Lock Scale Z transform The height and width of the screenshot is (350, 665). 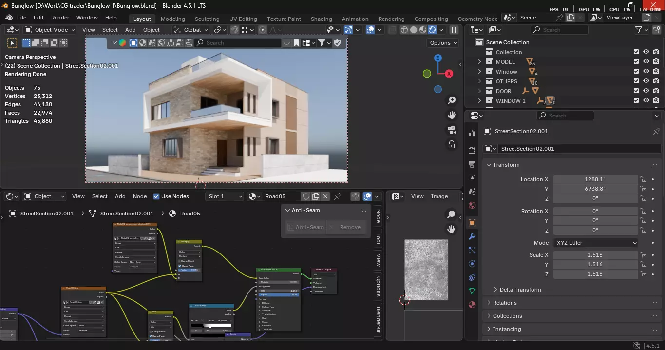pyautogui.click(x=643, y=274)
